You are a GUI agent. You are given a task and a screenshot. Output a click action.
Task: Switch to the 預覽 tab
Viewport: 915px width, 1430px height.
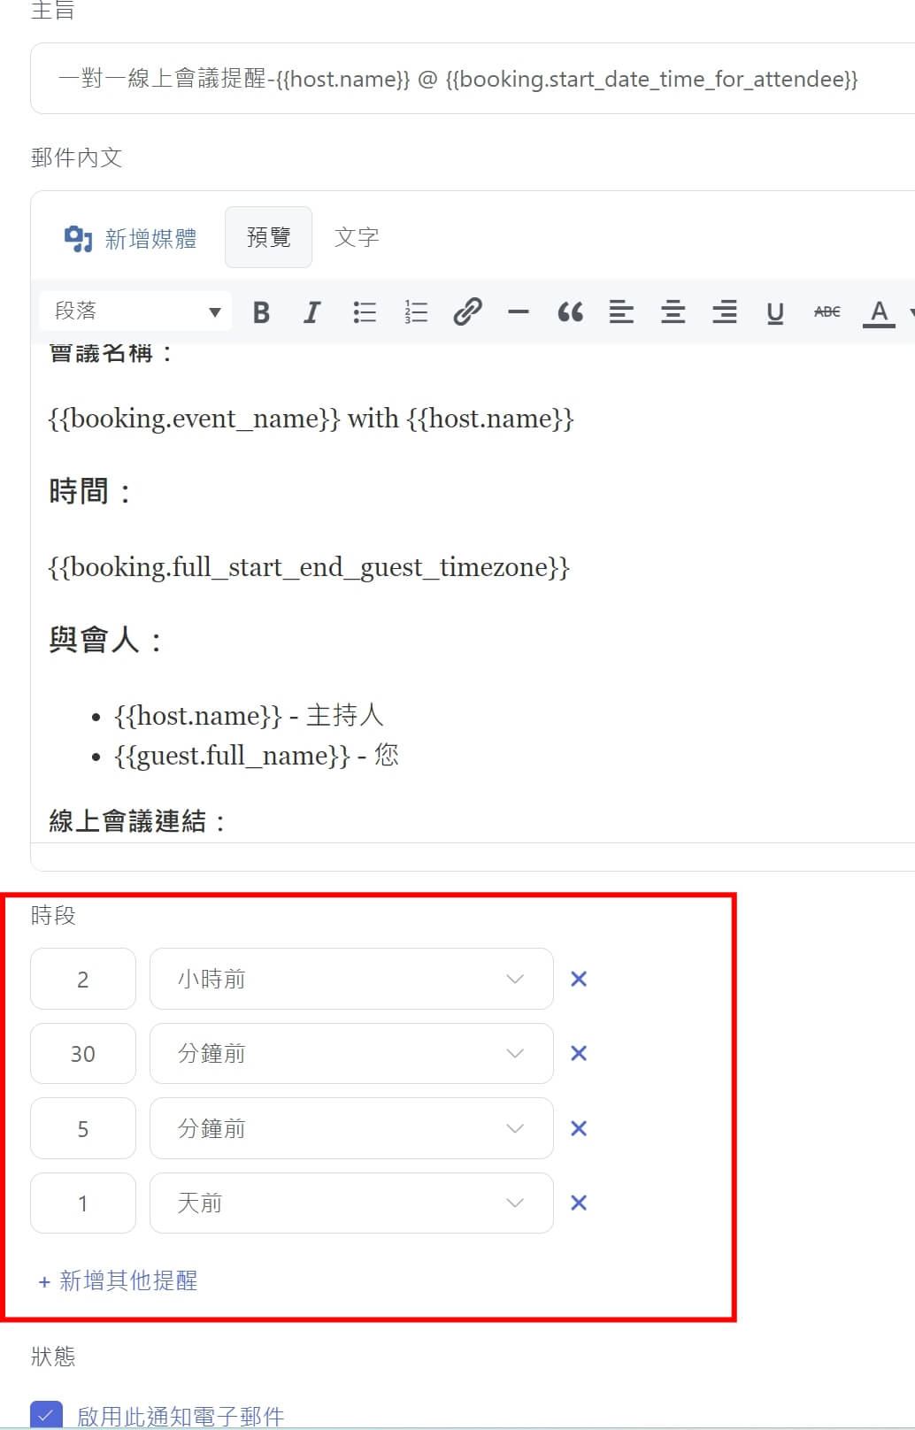coord(268,237)
